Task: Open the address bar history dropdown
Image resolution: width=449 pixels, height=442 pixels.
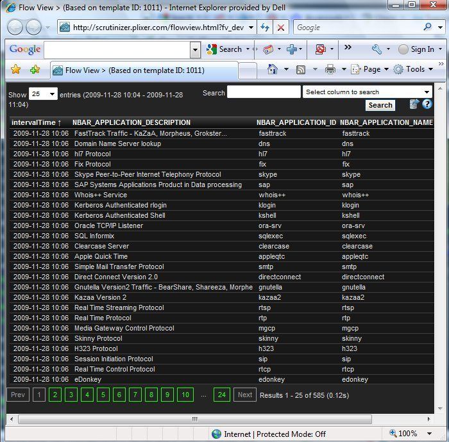Action: (x=251, y=28)
